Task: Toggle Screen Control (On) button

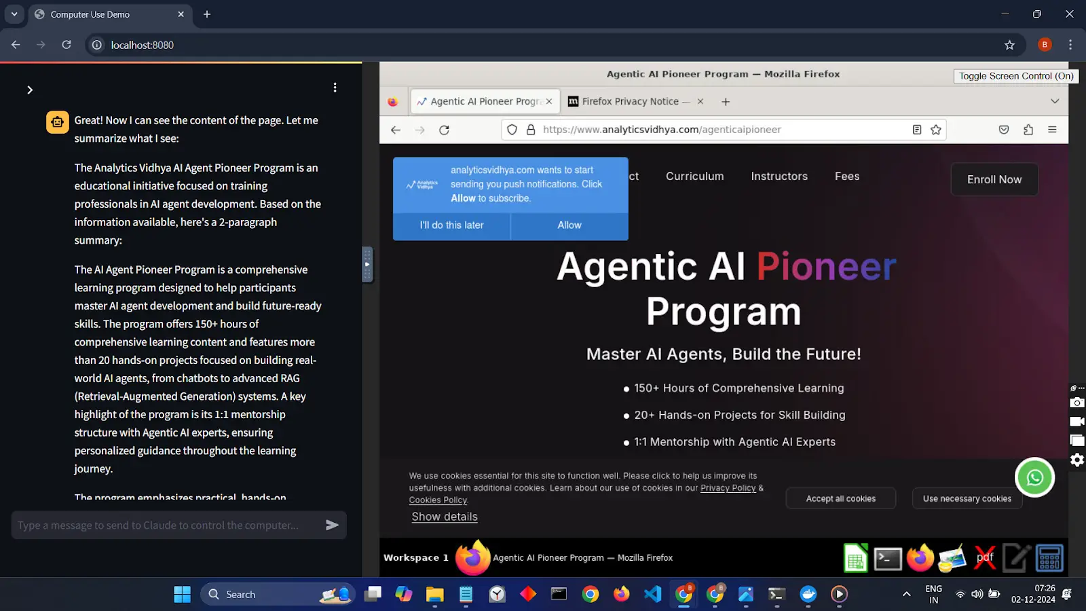Action: 1016,76
